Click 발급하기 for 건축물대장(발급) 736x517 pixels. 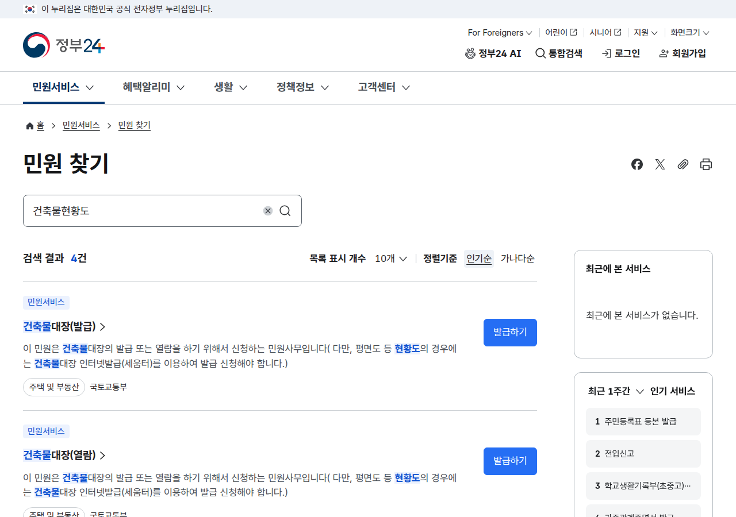click(510, 333)
